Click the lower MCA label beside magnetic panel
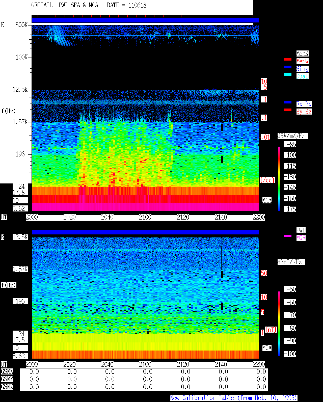The image size is (323, 402). point(267,348)
